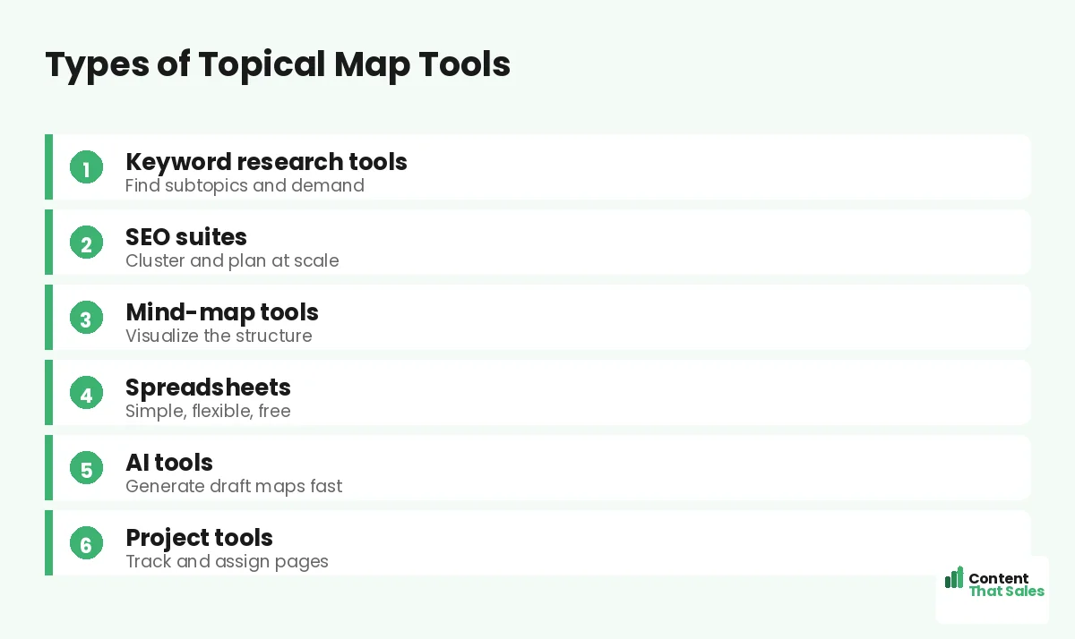
Task: Select the 'Generate draft maps fast' text
Action: (x=234, y=486)
